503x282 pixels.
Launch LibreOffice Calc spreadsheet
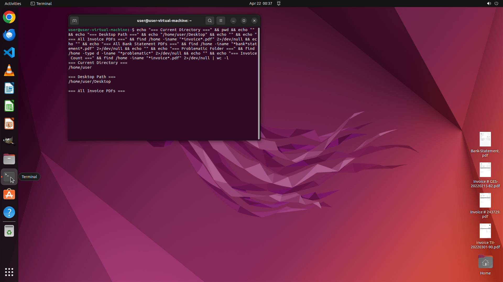[9, 106]
